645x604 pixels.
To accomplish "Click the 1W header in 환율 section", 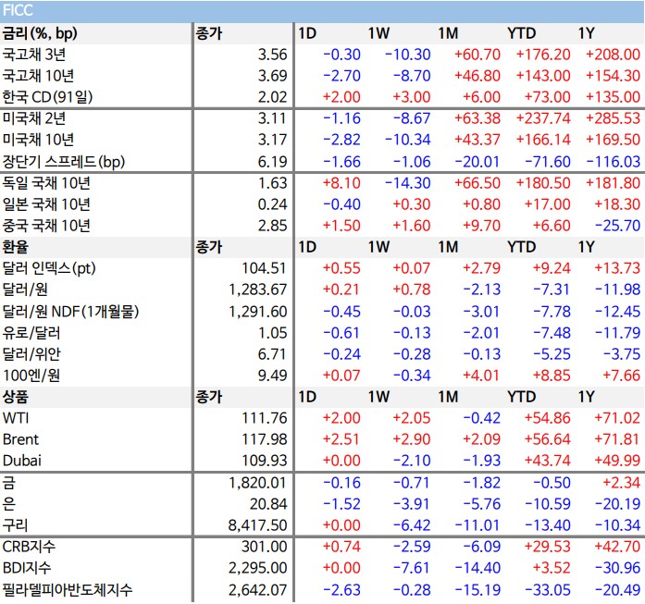I will (x=378, y=247).
